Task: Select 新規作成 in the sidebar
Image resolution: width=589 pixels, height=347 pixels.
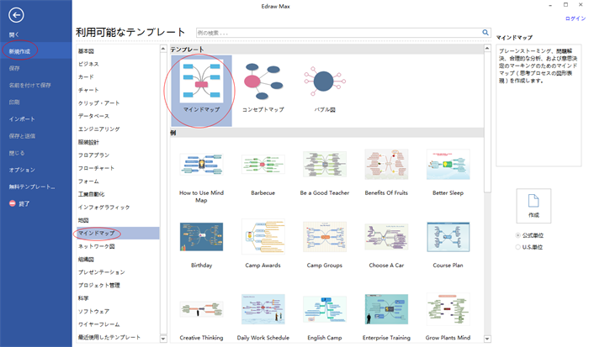Action: click(19, 51)
